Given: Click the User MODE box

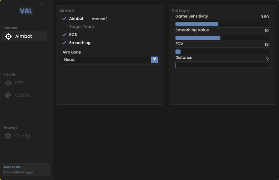Looking at the screenshot, I should tap(26, 169).
